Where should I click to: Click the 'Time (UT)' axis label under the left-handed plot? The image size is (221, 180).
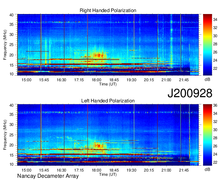point(108,174)
